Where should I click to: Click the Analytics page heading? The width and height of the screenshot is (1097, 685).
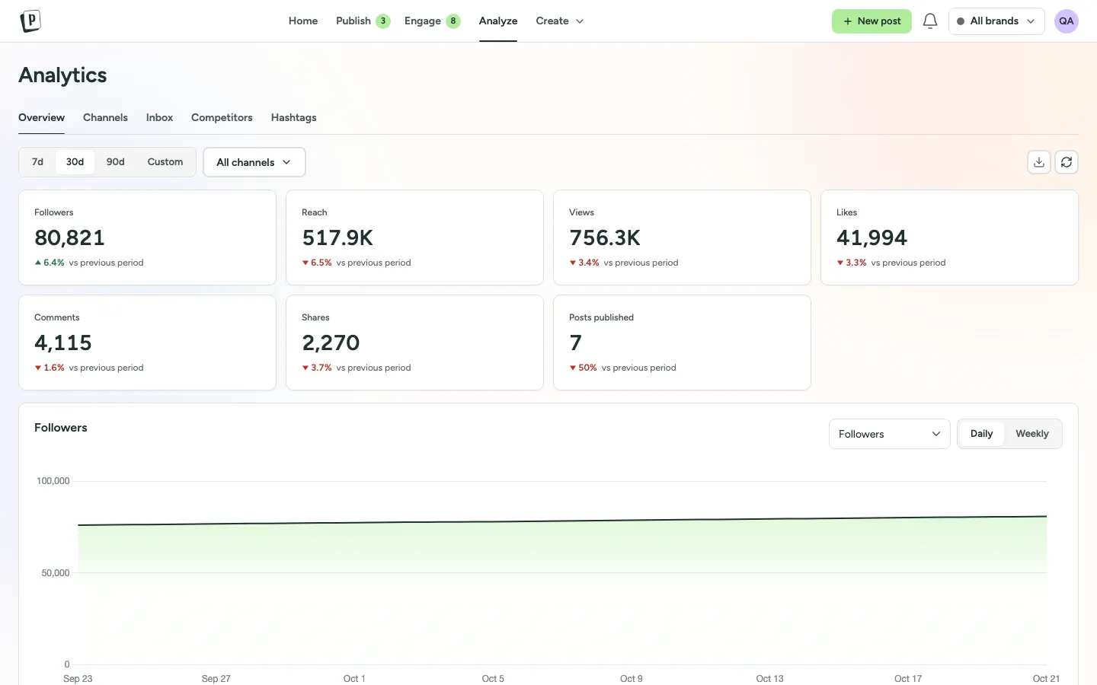pos(62,75)
